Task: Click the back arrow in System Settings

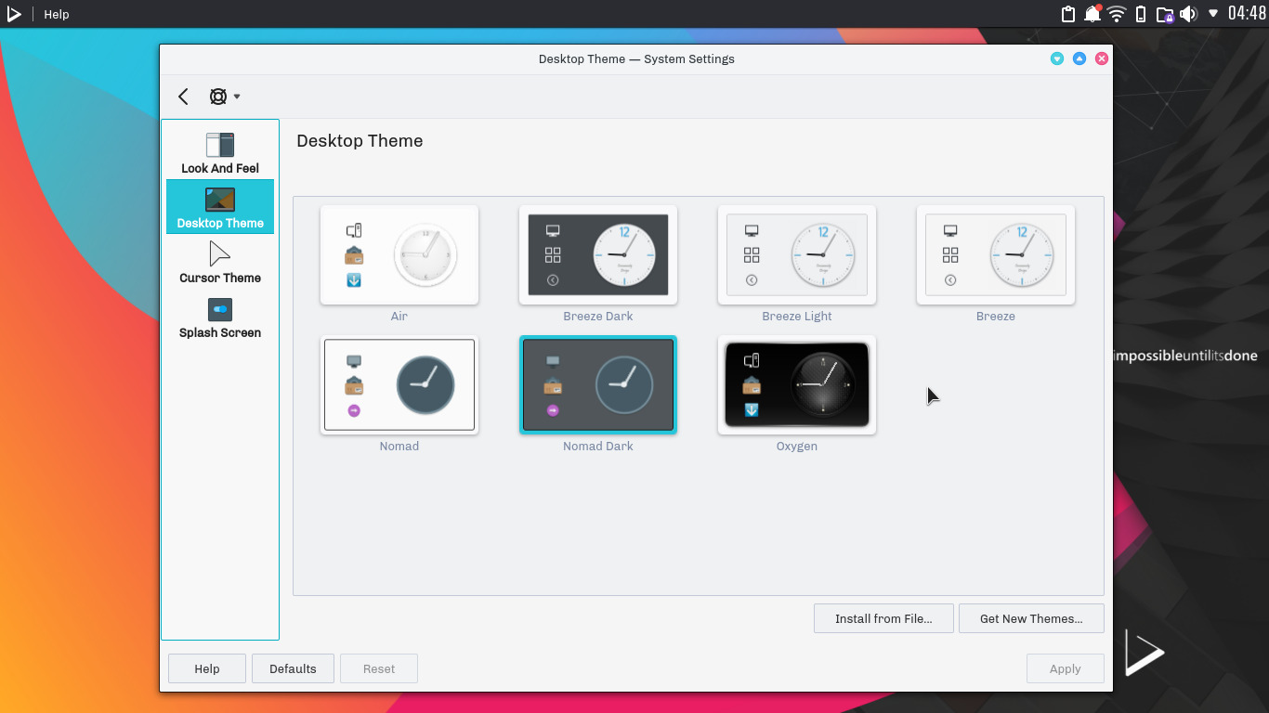Action: coord(183,96)
